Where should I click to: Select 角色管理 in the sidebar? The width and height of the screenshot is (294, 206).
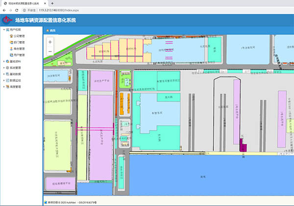point(20,49)
